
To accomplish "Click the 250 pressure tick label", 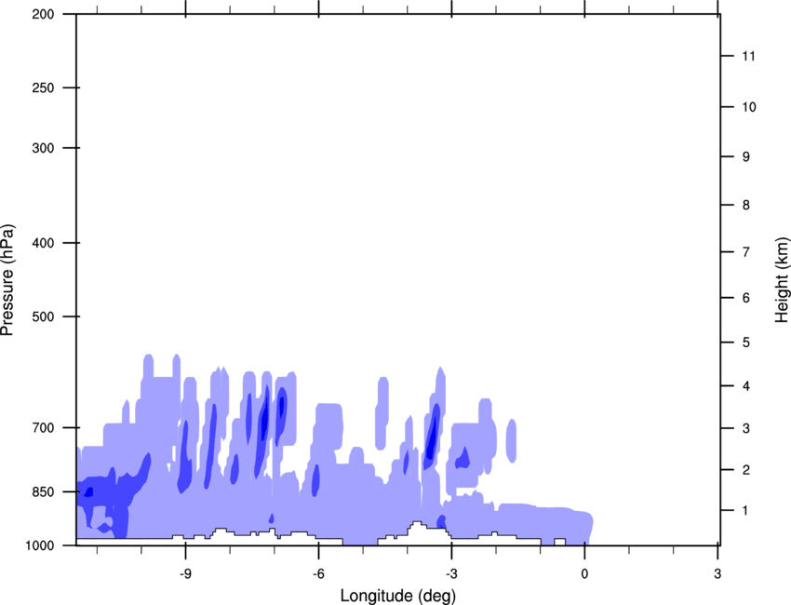I will [x=43, y=87].
